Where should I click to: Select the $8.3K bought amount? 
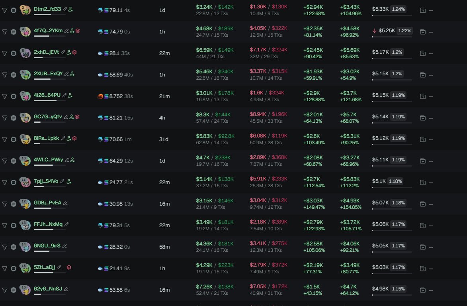(x=203, y=114)
